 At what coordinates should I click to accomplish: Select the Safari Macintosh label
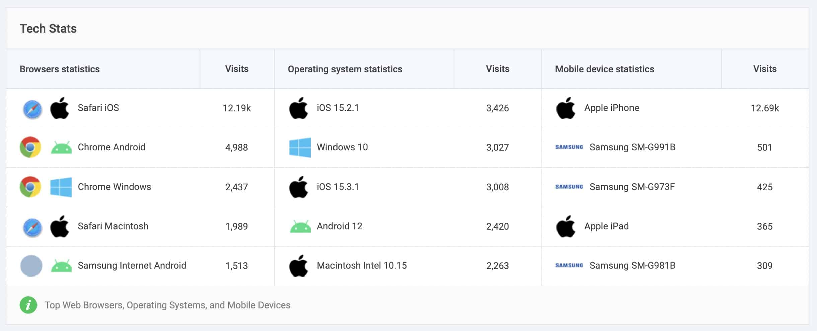(x=113, y=226)
